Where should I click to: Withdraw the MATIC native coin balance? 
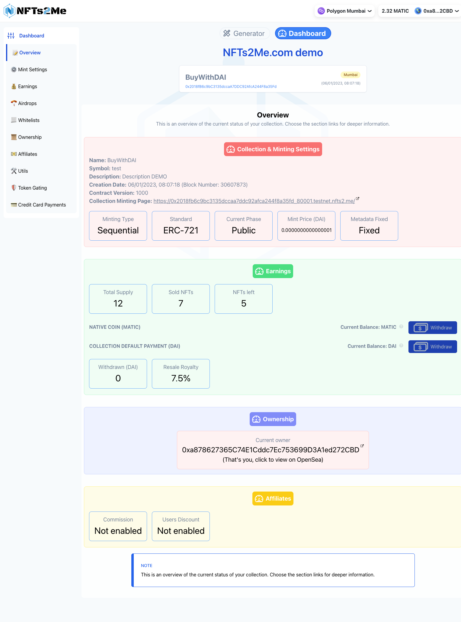tap(432, 328)
